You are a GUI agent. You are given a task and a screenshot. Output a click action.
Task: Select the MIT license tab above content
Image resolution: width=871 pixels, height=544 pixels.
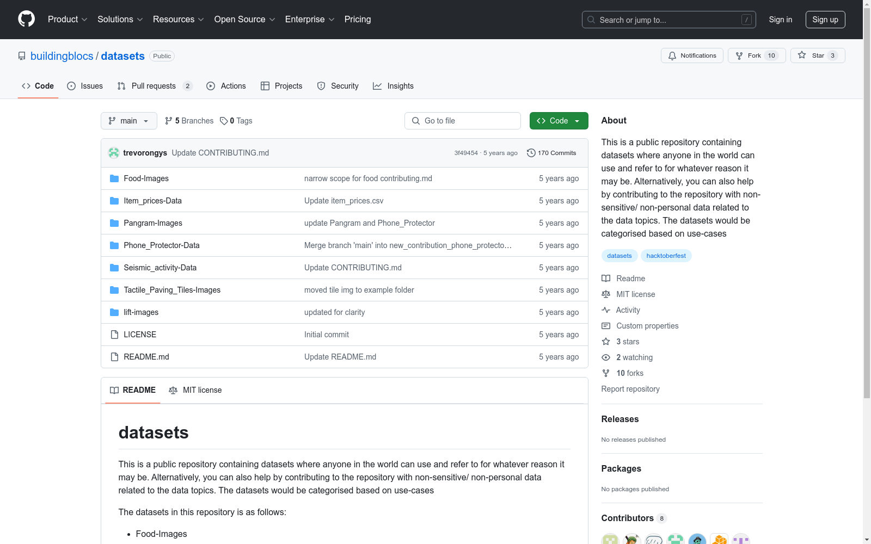click(195, 390)
